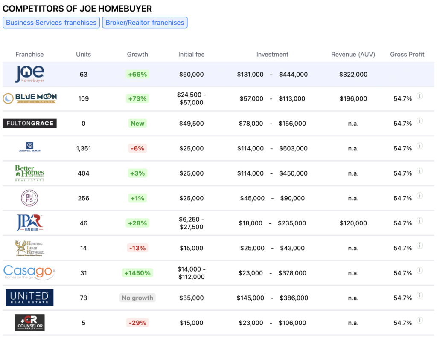Viewport: 437px width, 341px height.
Task: Click info icon in Casago row
Action: click(420, 270)
